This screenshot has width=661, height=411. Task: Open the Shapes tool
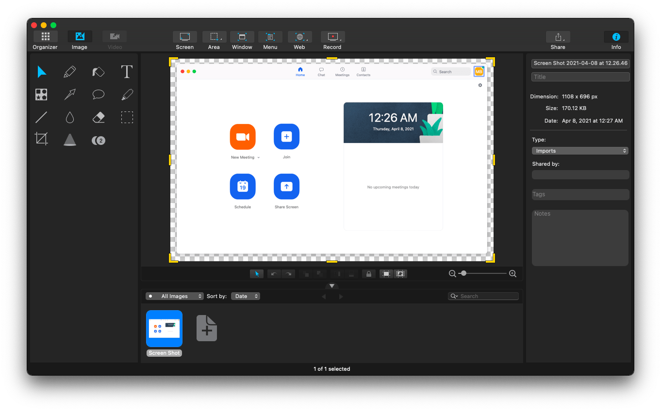coord(41,95)
